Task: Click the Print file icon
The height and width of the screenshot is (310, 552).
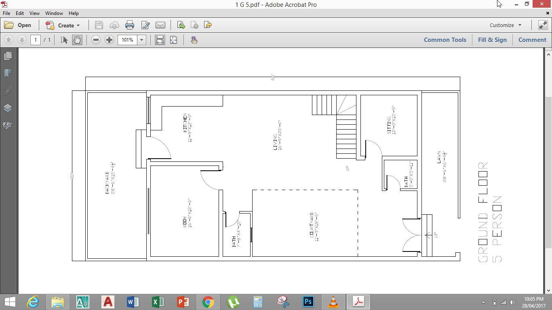Action: click(130, 25)
